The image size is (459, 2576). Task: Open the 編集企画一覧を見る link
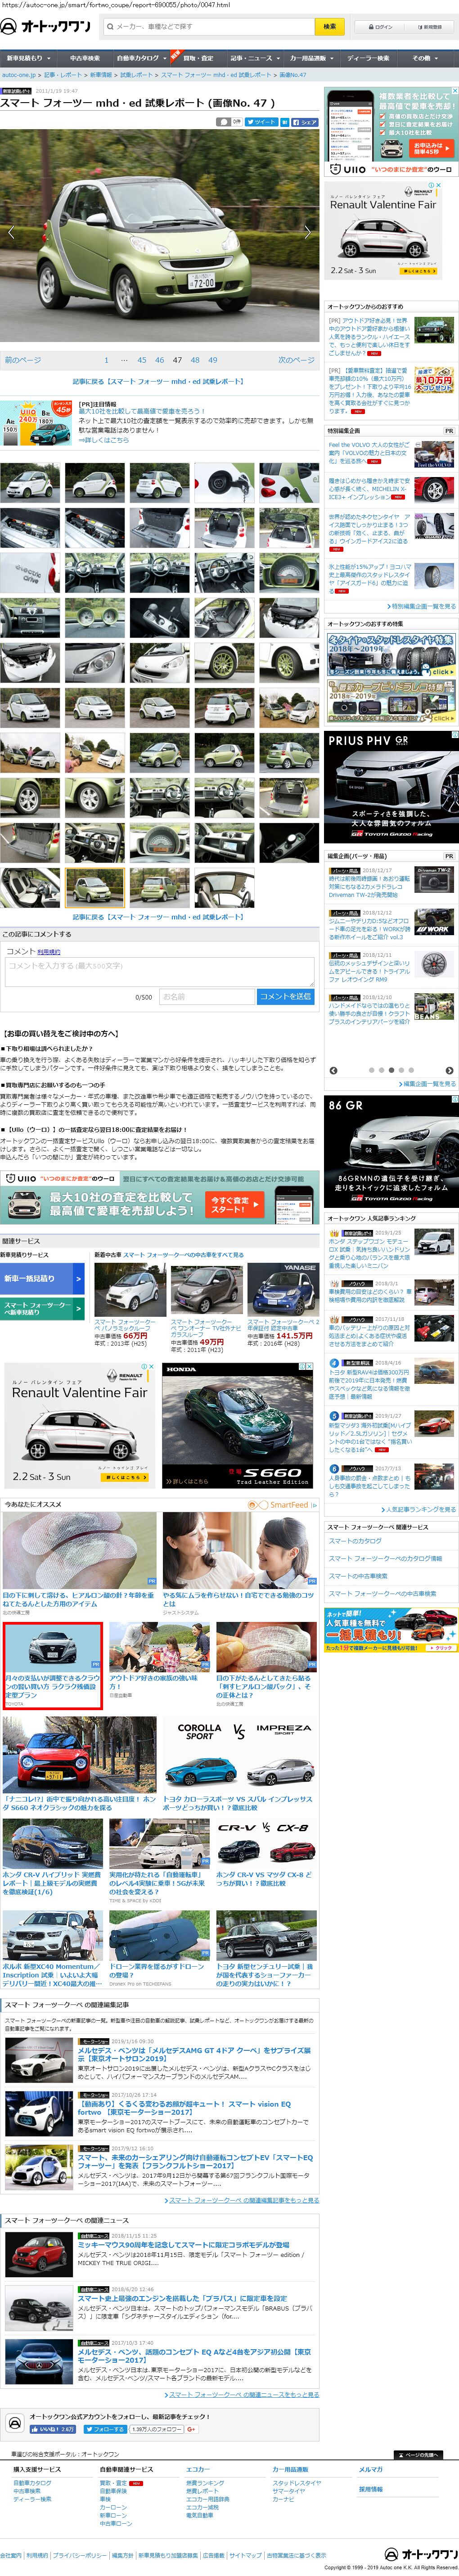(427, 1084)
